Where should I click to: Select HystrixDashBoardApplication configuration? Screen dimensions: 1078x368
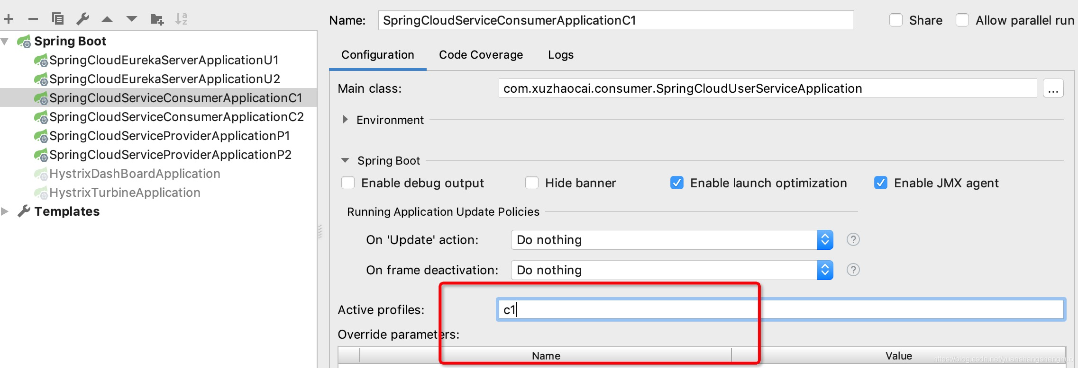pos(135,174)
